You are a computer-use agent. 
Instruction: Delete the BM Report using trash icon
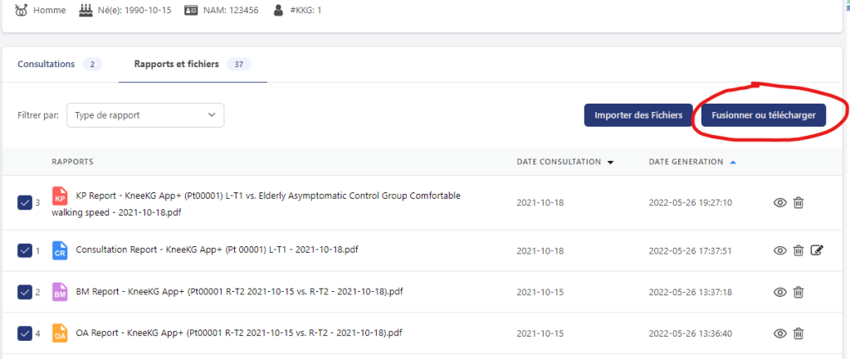pyautogui.click(x=798, y=292)
